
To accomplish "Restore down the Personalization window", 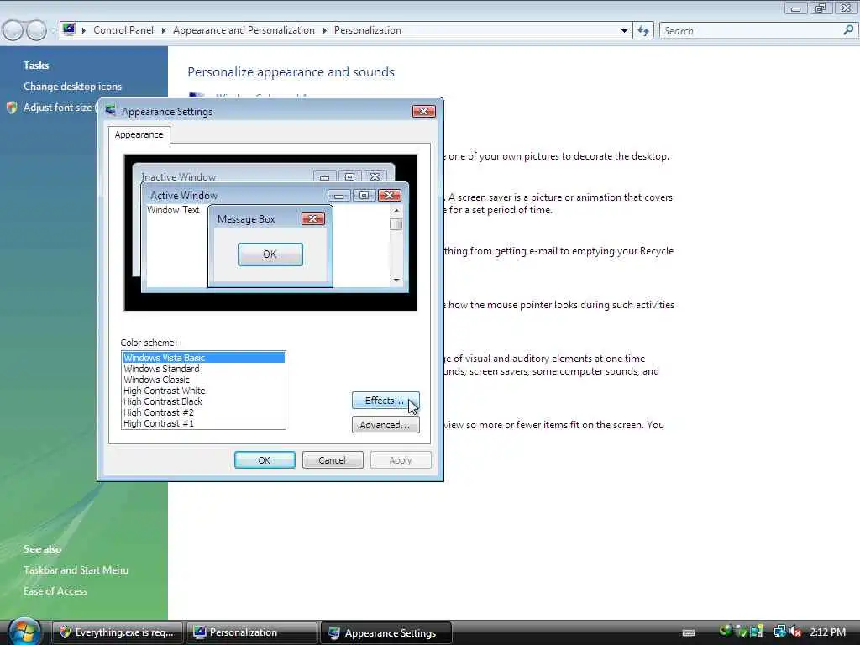I will pos(821,8).
